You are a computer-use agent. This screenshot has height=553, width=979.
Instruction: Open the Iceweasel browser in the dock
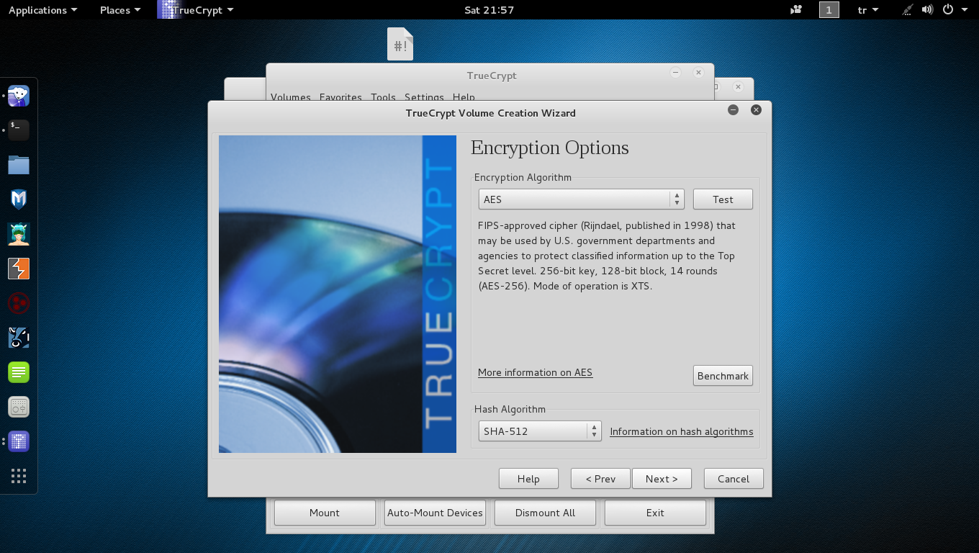[19, 96]
